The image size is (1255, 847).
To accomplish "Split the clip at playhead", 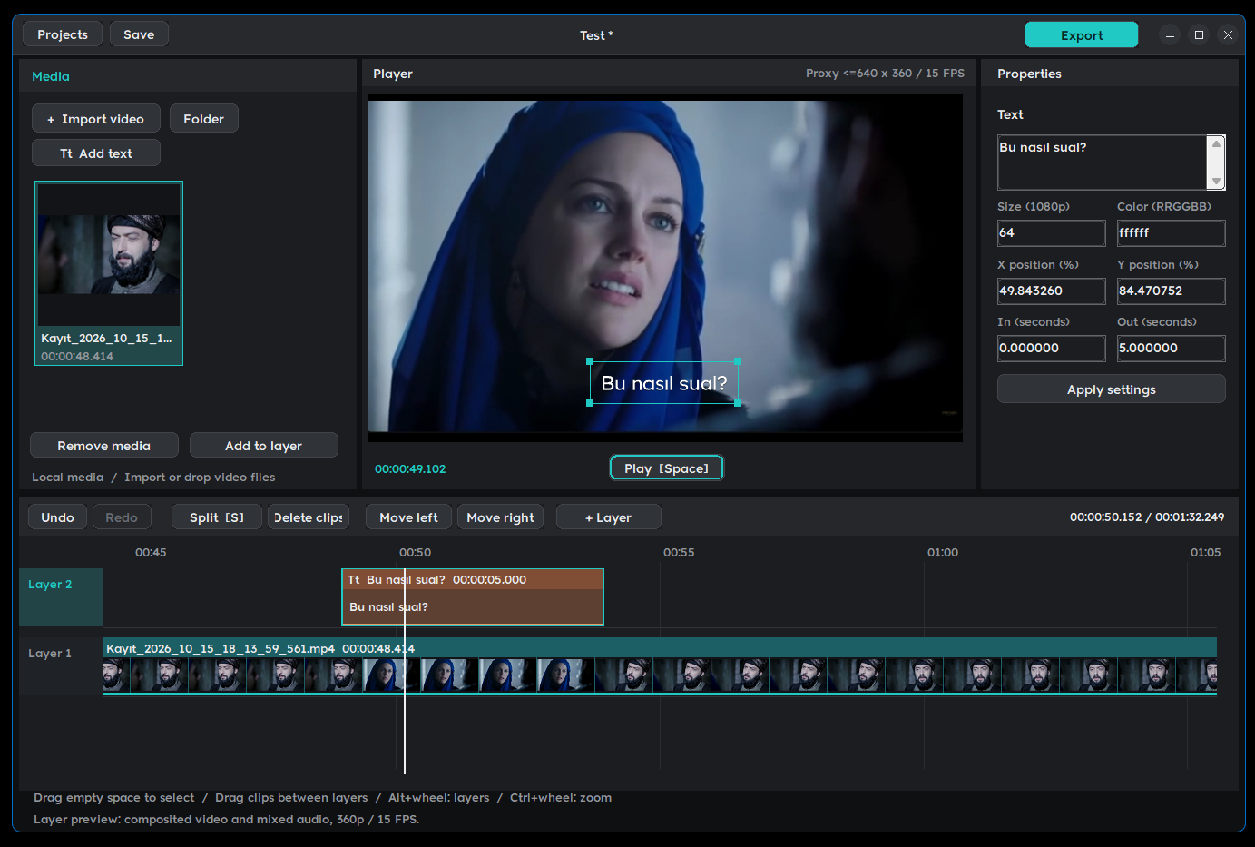I will [217, 517].
